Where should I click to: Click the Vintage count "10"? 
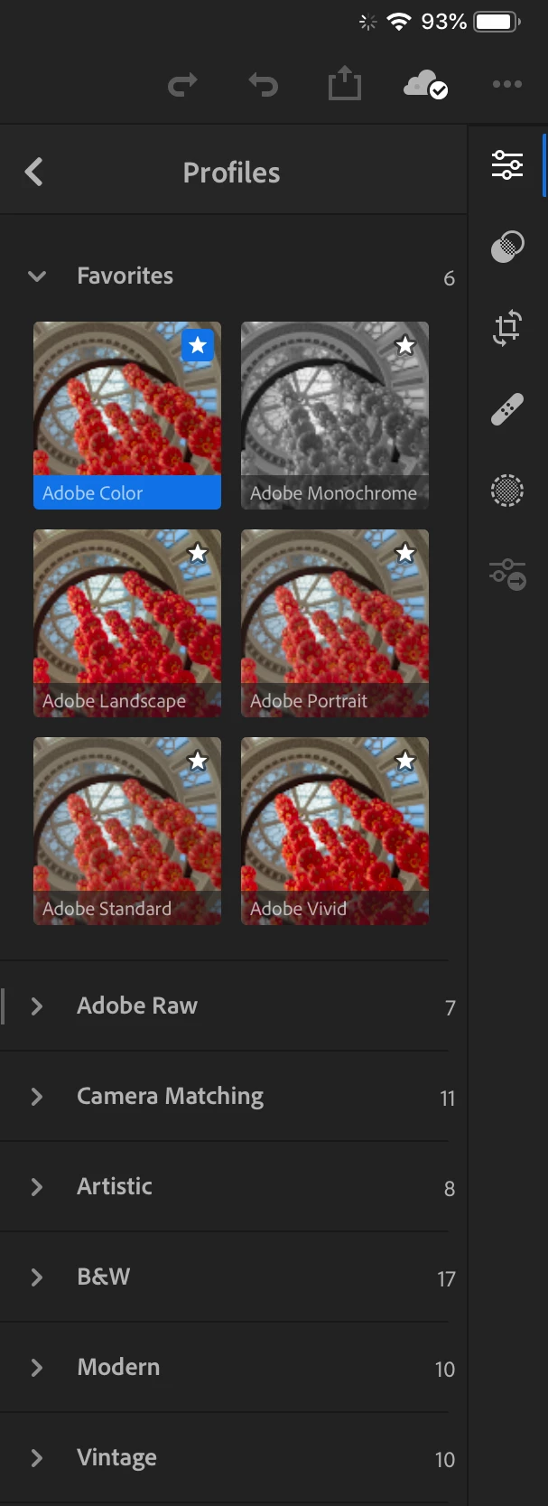pos(444,1459)
